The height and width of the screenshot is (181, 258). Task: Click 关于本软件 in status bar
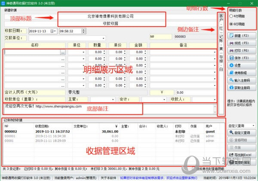[x=108, y=178]
